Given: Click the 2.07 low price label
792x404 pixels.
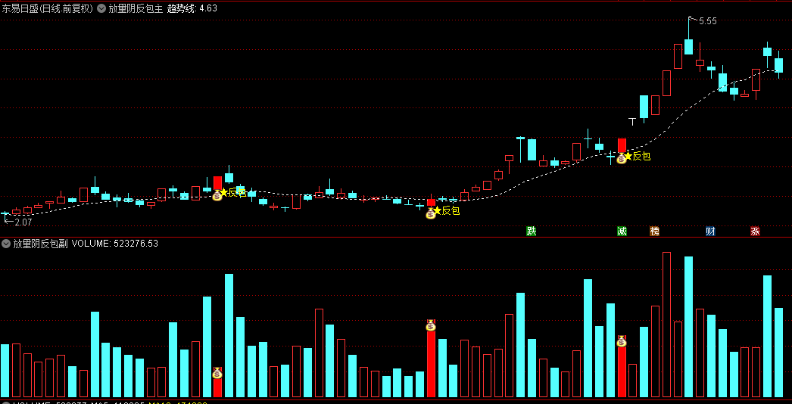Looking at the screenshot, I should (x=23, y=222).
